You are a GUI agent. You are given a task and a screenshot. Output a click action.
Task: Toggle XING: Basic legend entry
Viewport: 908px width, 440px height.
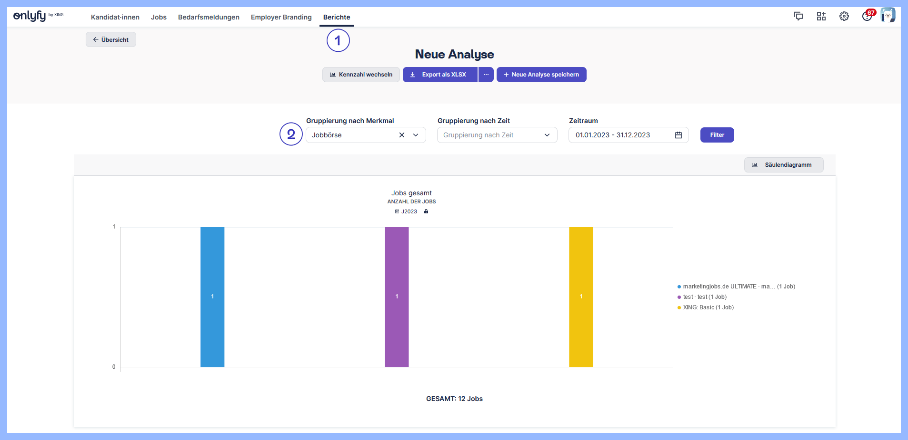[x=708, y=307]
